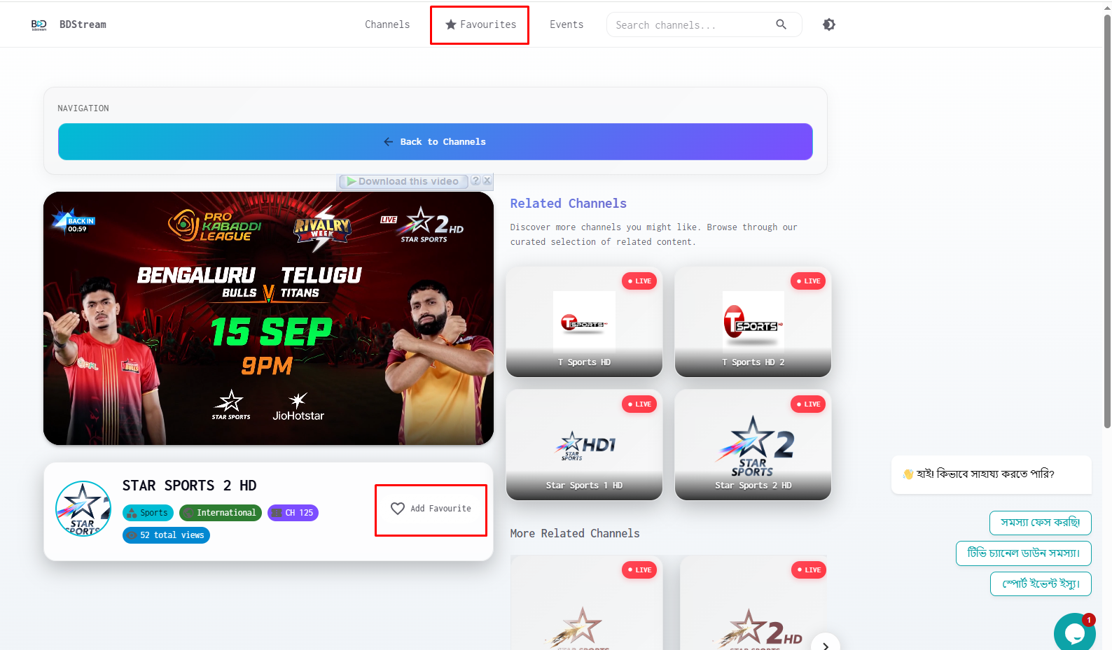
Task: Click Download this video play icon
Action: pyautogui.click(x=352, y=181)
